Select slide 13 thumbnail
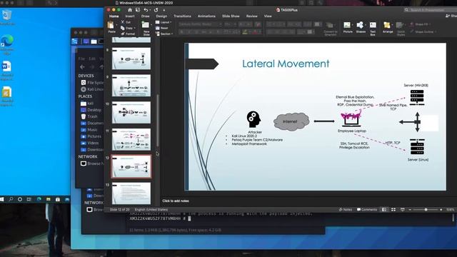 pos(131,193)
